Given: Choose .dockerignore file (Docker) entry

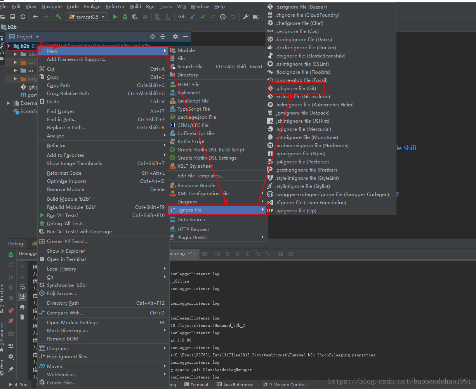Looking at the screenshot, I should click(x=330, y=47).
